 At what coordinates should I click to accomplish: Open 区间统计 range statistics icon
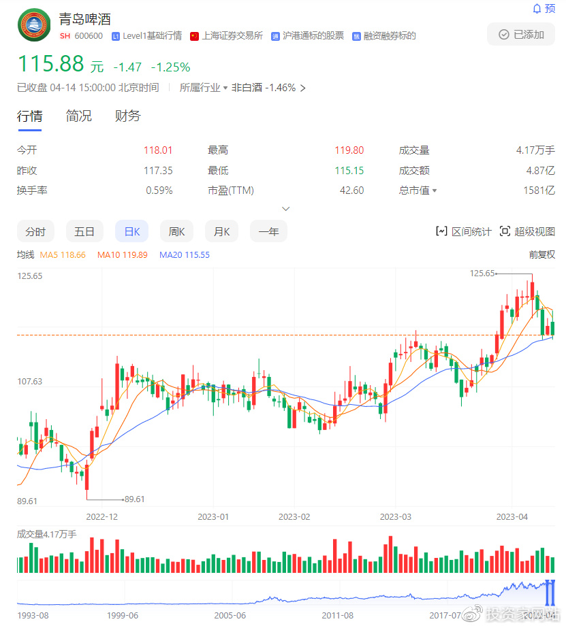pyautogui.click(x=441, y=231)
